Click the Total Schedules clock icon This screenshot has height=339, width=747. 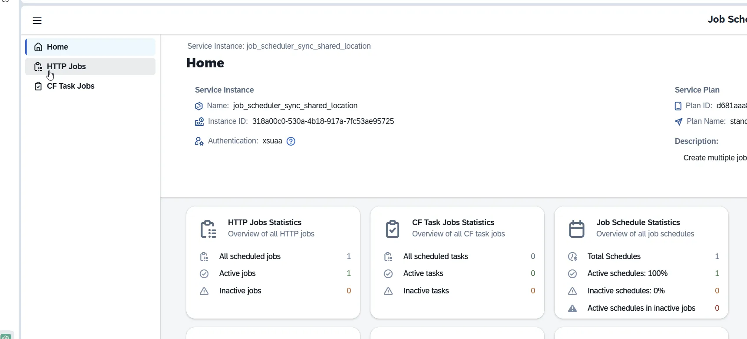pyautogui.click(x=572, y=257)
